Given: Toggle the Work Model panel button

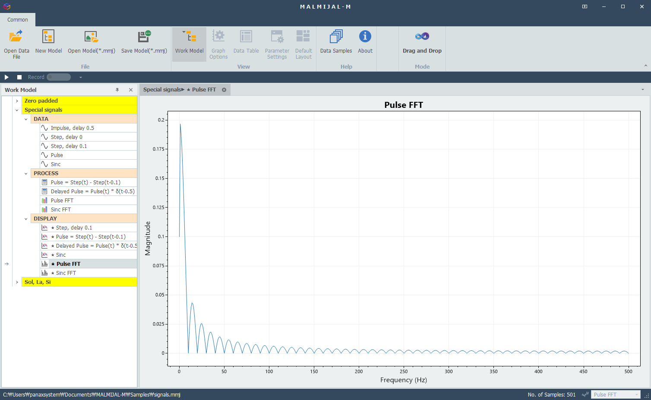Looking at the screenshot, I should 189,44.
